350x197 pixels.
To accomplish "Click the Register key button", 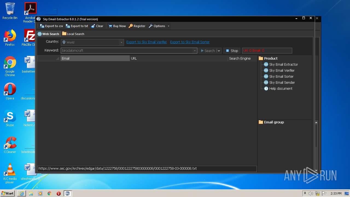I will tap(137, 26).
